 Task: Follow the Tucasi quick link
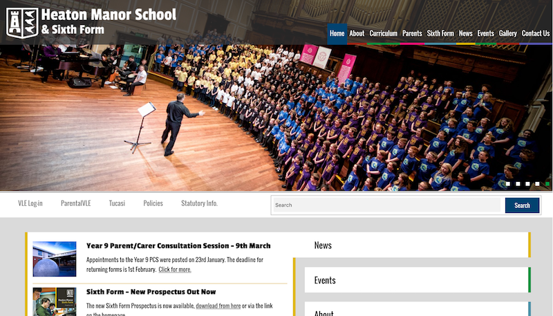point(117,203)
